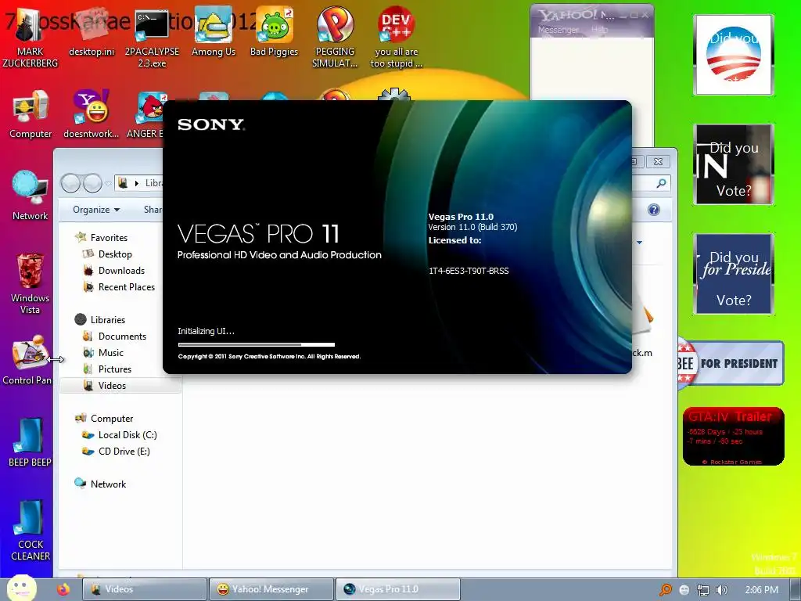Click the magnifier tray icon
The height and width of the screenshot is (601, 801).
point(666,590)
